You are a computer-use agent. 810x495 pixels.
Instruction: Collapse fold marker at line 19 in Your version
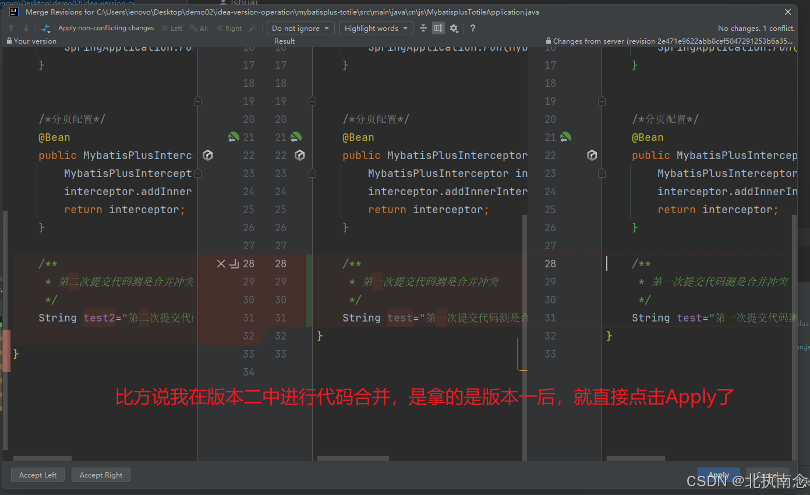[197, 101]
